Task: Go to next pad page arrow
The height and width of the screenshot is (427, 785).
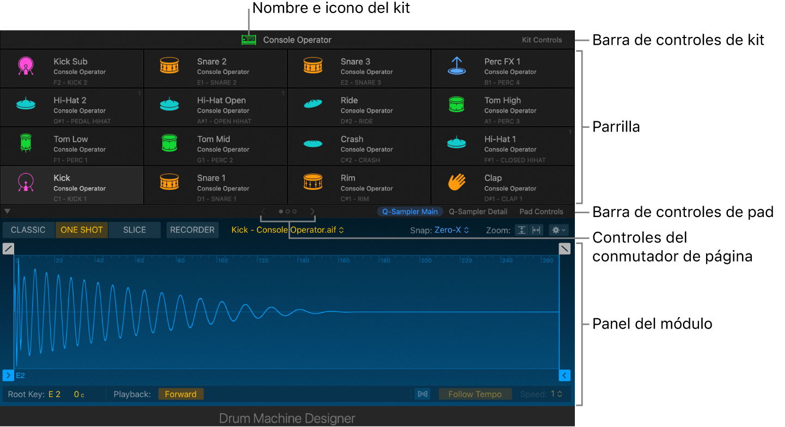Action: (x=312, y=212)
